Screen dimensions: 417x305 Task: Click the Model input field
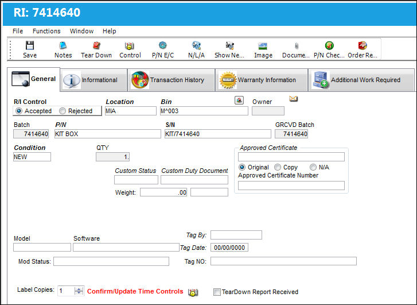42,247
